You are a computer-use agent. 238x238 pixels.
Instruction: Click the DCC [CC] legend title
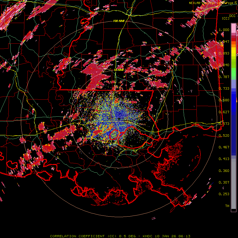click(x=228, y=17)
